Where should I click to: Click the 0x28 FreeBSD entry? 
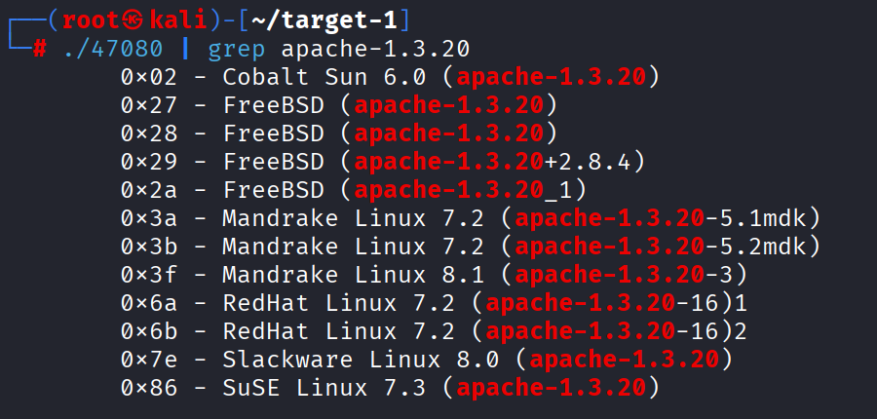click(x=338, y=133)
